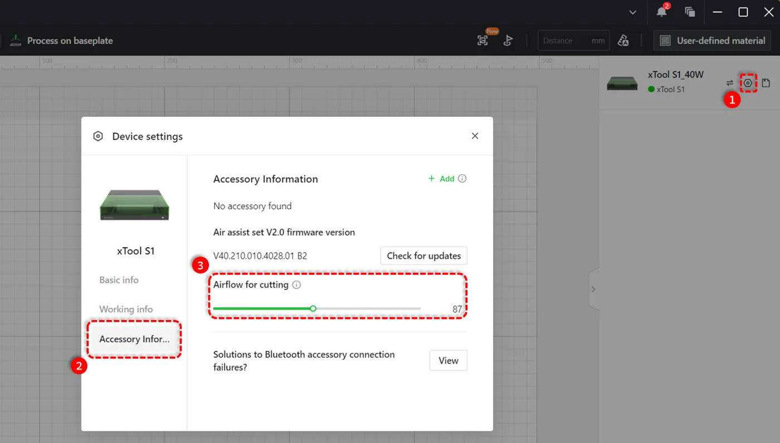Click the file icon beside device settings
This screenshot has height=443, width=780.
pyautogui.click(x=766, y=83)
